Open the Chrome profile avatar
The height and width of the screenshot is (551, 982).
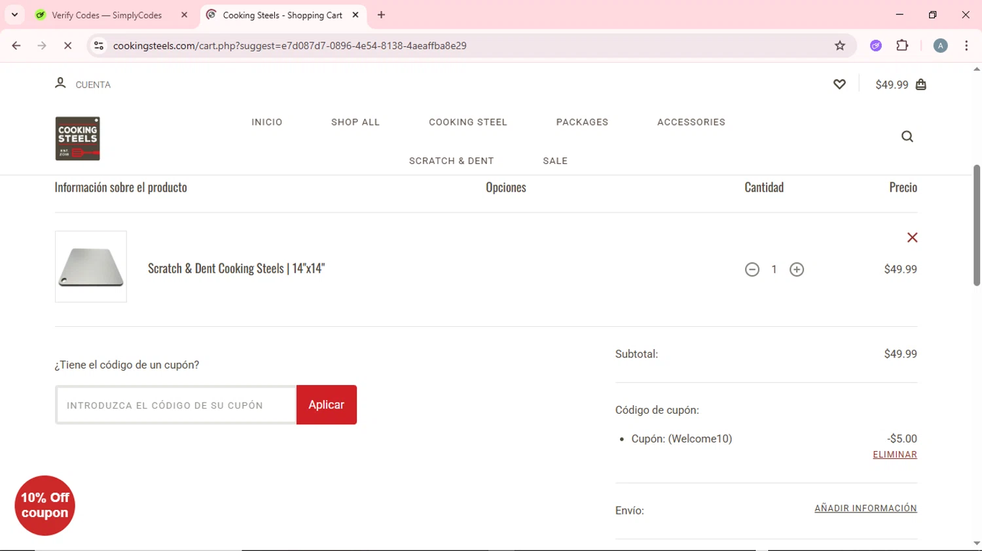point(940,46)
